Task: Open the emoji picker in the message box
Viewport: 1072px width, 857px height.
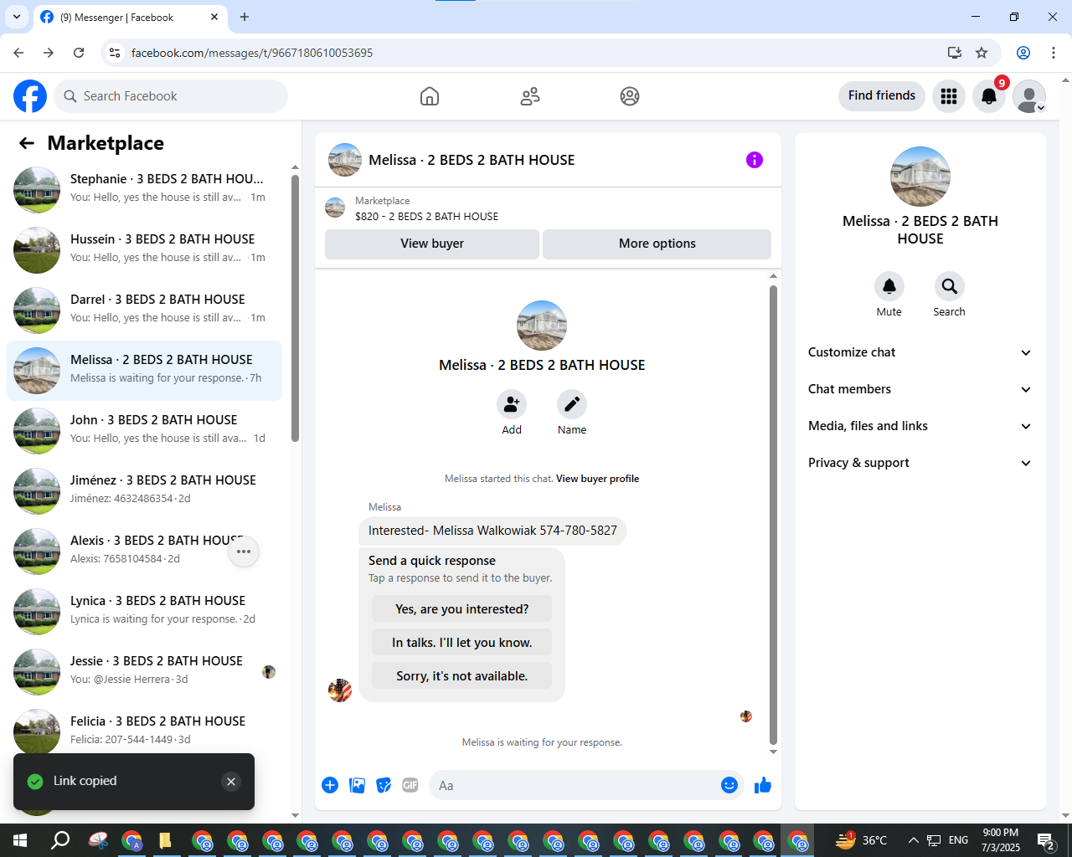Action: tap(729, 785)
